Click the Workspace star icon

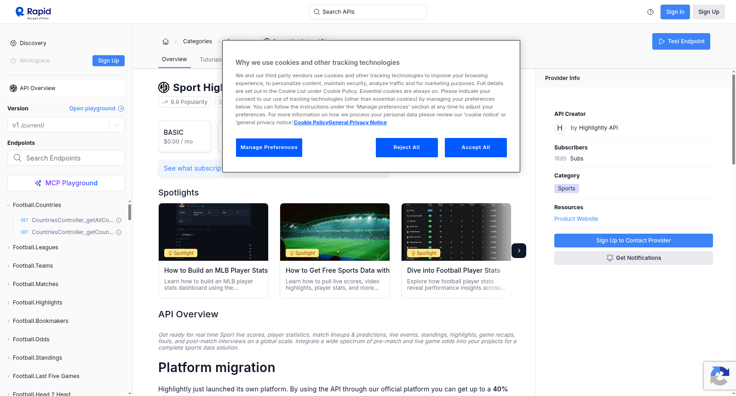pos(13,61)
